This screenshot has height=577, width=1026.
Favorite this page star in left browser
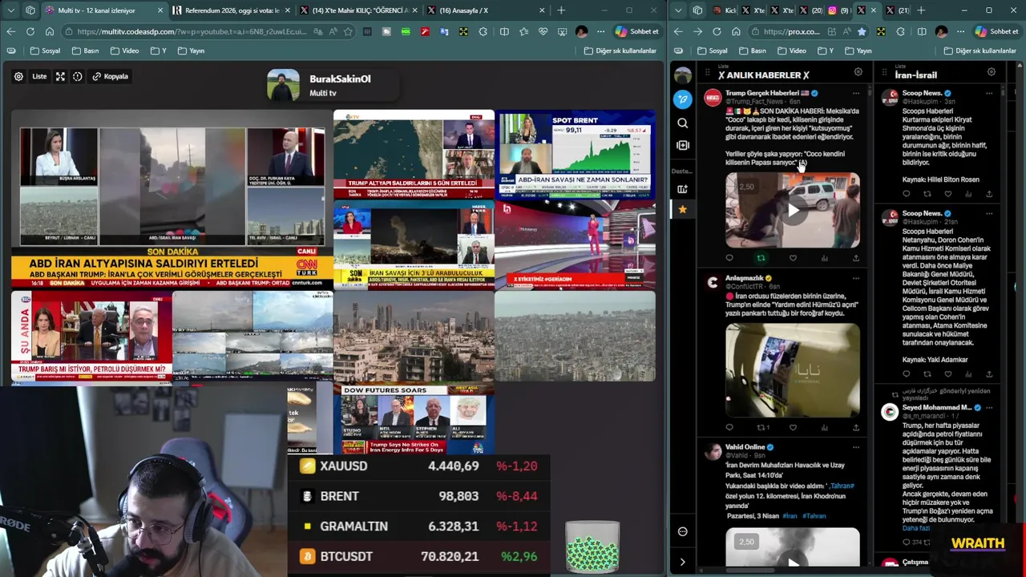point(347,31)
